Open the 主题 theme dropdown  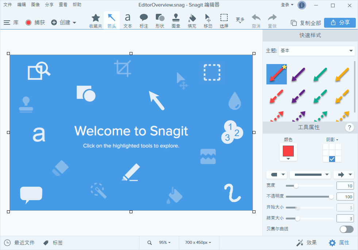(316, 51)
